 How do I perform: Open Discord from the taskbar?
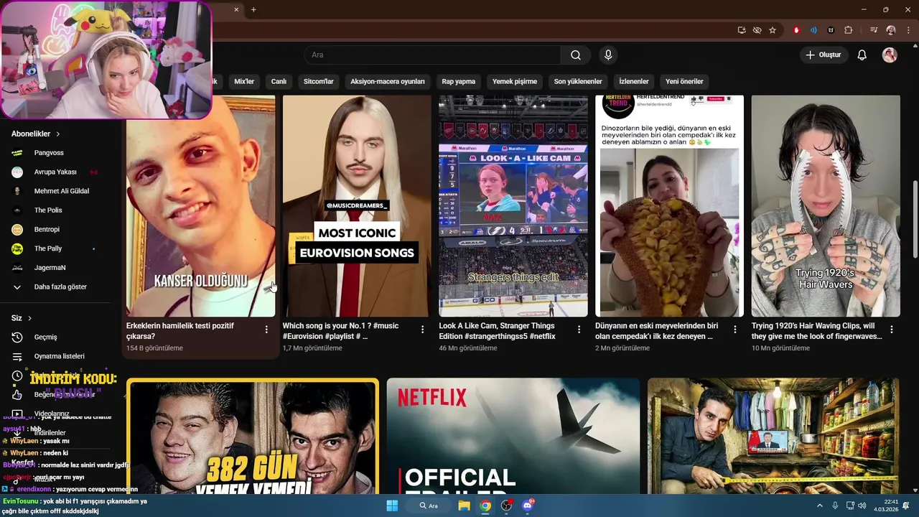coord(528,506)
